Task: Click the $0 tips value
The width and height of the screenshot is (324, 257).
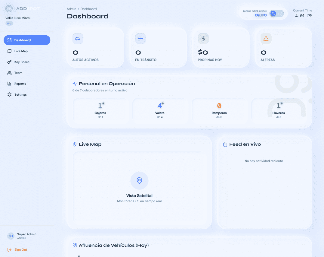Action: [203, 52]
